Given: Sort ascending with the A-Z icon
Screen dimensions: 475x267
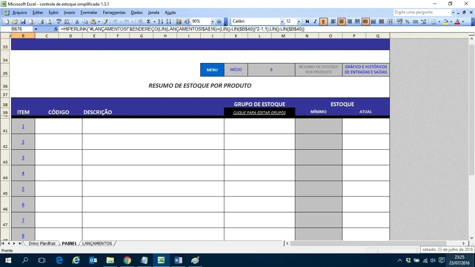Looking at the screenshot, I should [x=160, y=21].
